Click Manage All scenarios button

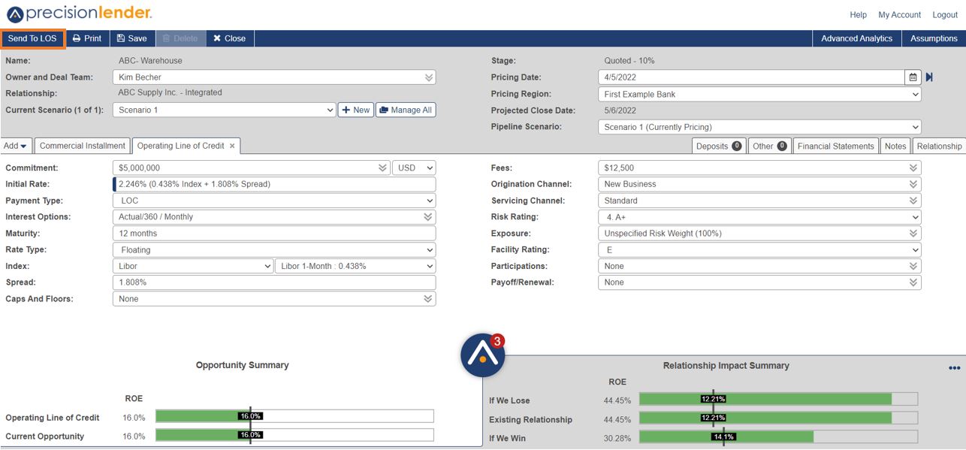(x=406, y=110)
